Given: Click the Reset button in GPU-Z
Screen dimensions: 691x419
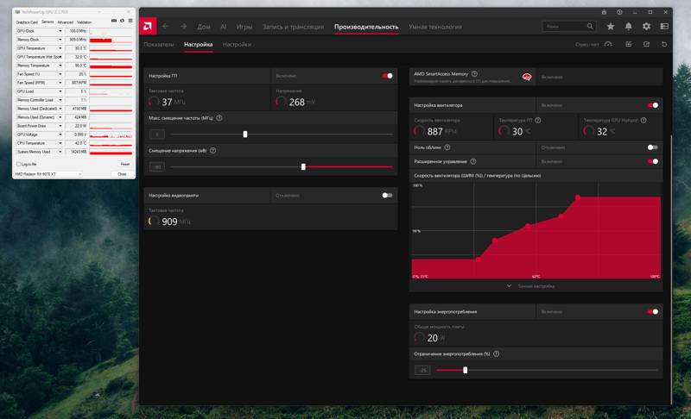Looking at the screenshot, I should point(125,164).
